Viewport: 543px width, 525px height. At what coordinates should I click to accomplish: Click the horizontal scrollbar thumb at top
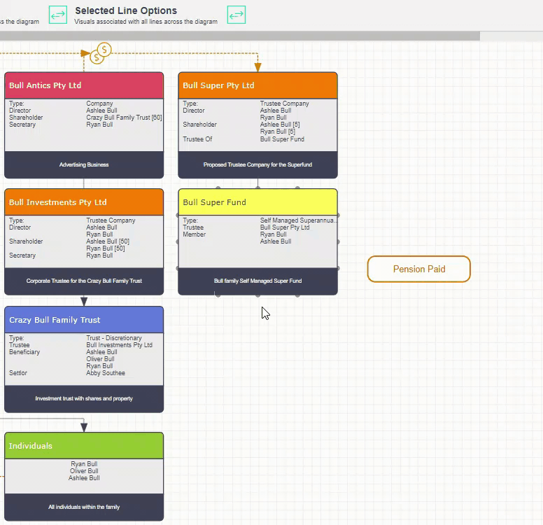239,36
